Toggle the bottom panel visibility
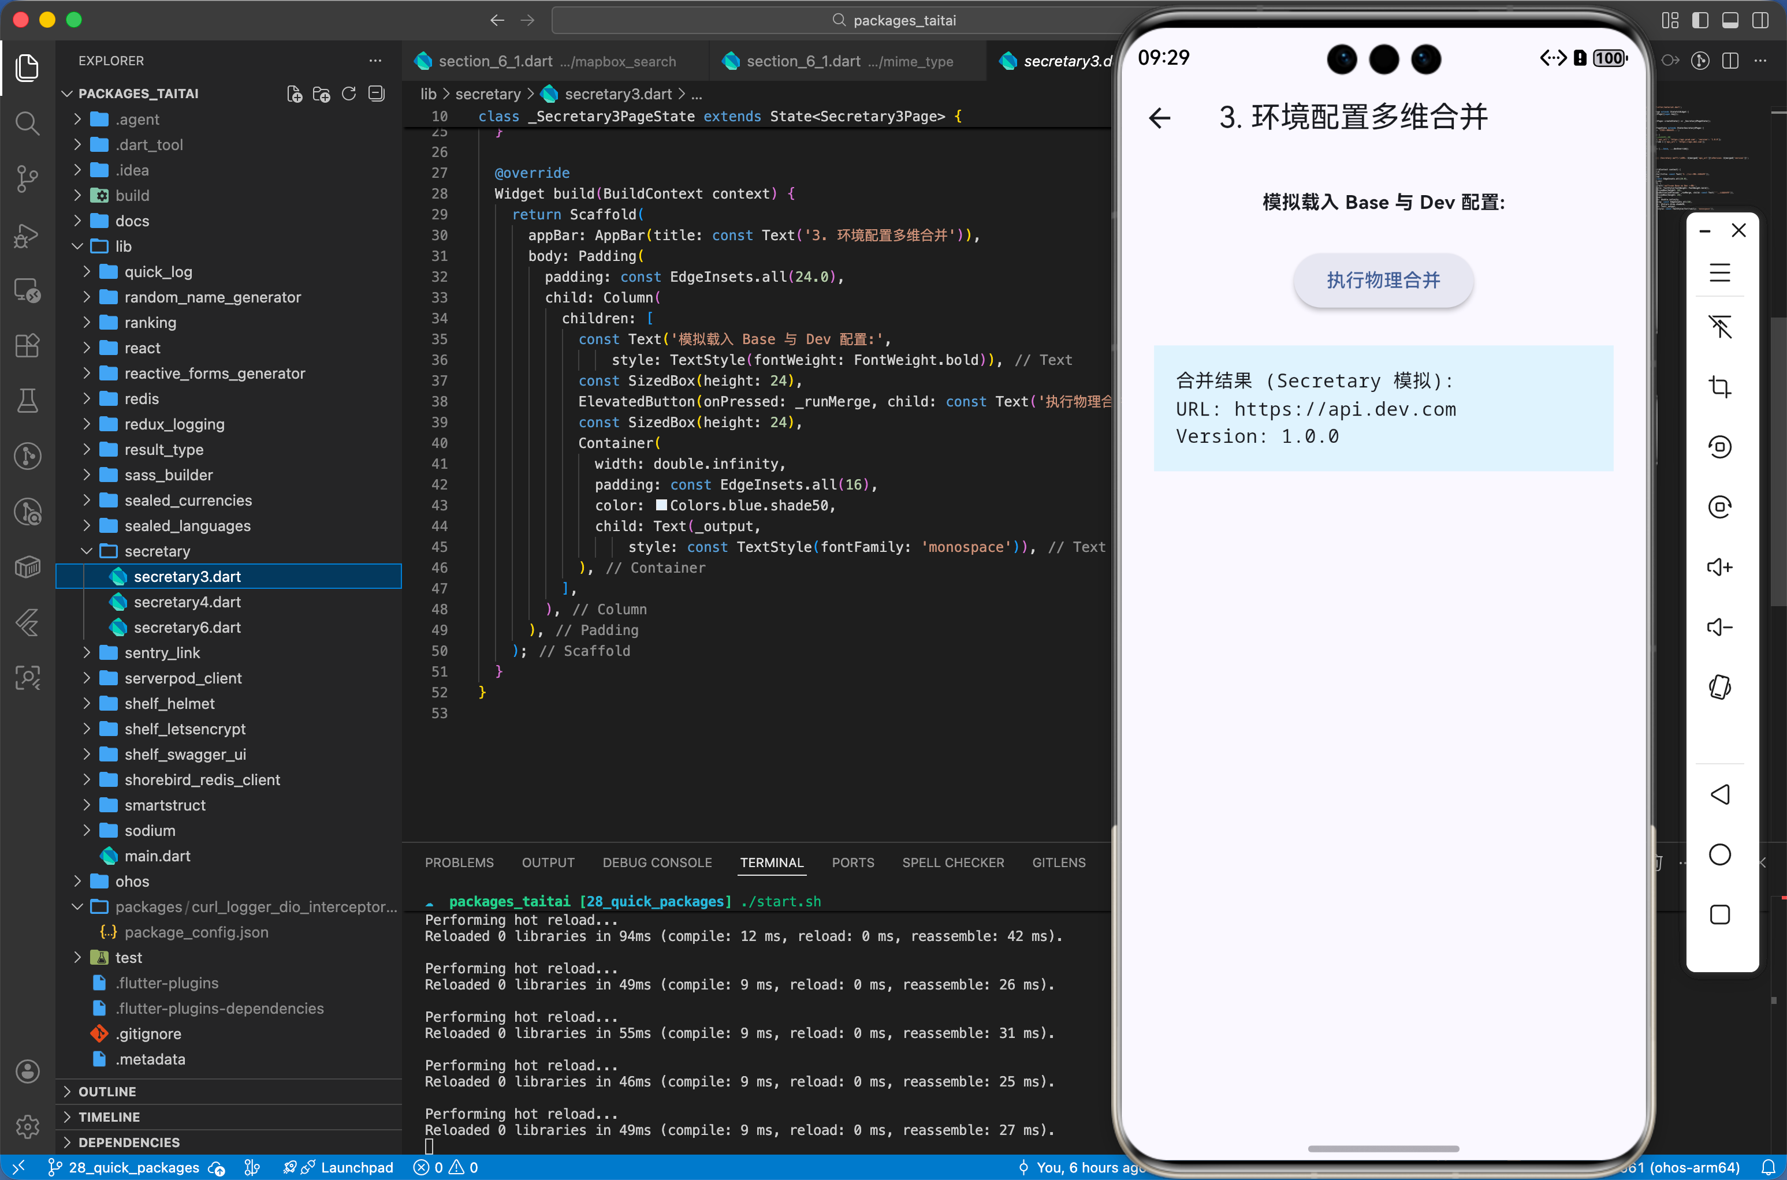This screenshot has height=1180, width=1787. pos(1730,20)
